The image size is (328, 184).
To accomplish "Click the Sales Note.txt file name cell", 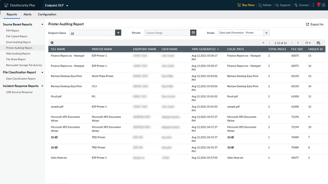I will click(x=59, y=158).
